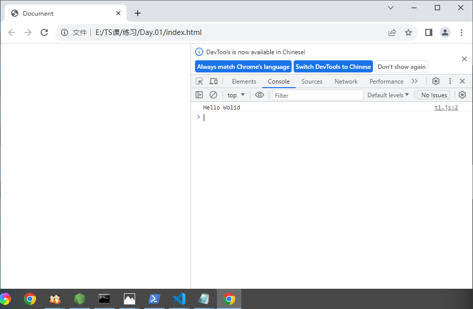Expand the hidden panels chevron
The height and width of the screenshot is (309, 473).
415,81
